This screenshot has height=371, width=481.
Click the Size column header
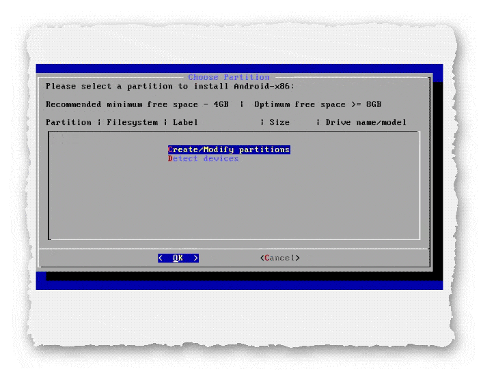(279, 123)
